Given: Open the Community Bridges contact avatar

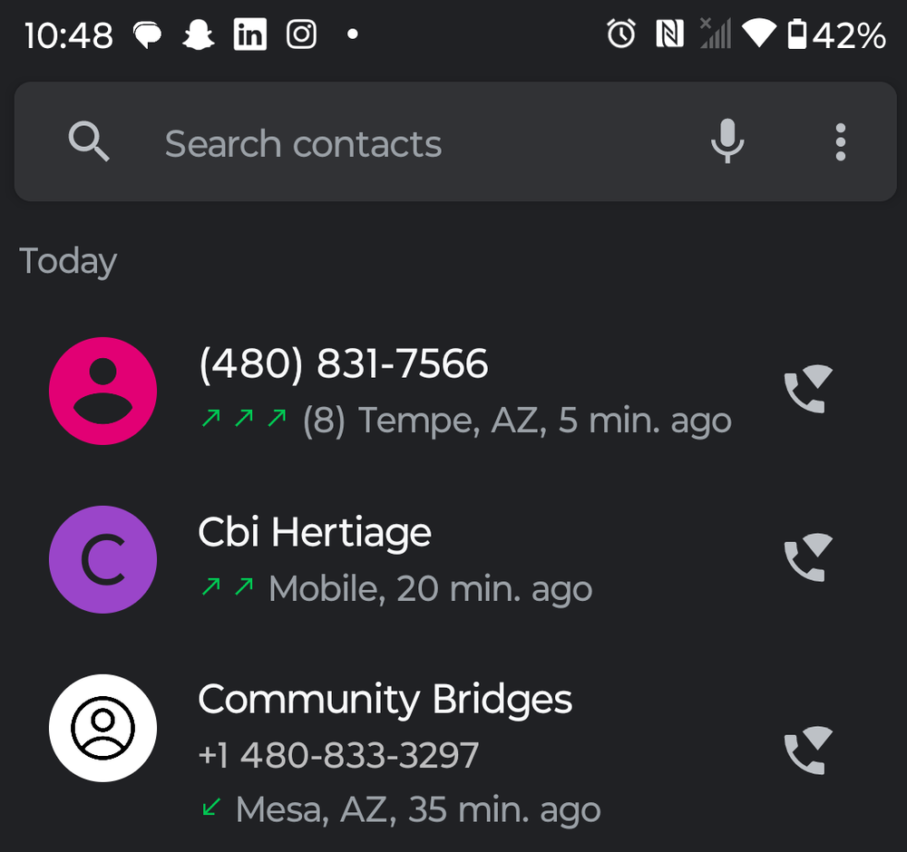Looking at the screenshot, I should coord(103,728).
